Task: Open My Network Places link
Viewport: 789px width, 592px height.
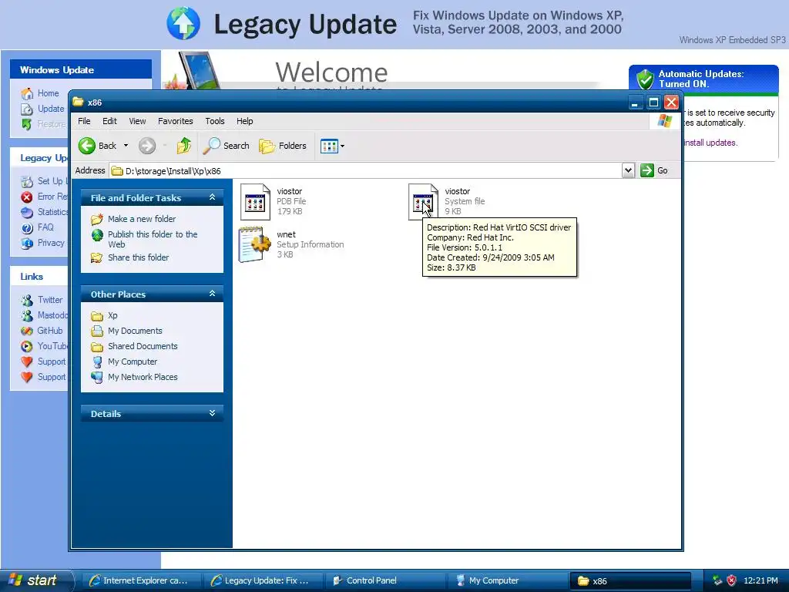Action: [143, 377]
